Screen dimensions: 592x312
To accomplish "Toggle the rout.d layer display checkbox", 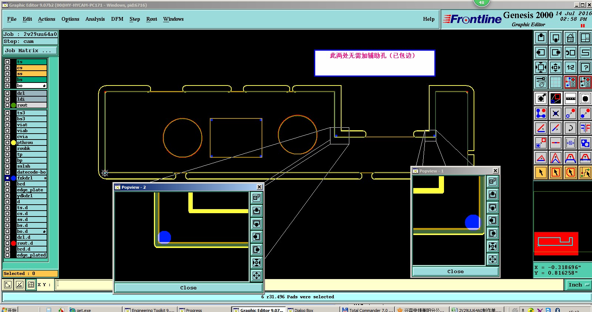I will coord(7,243).
